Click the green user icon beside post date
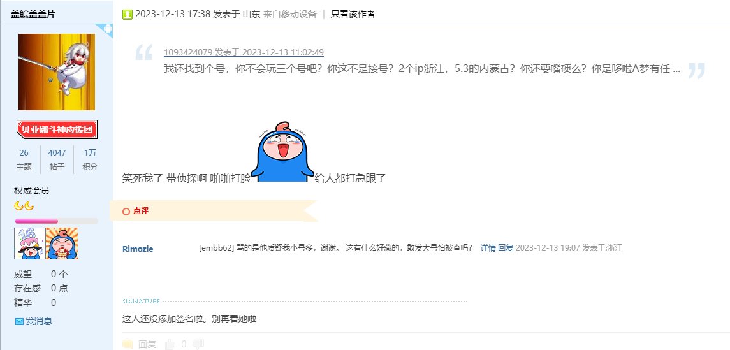730x350 pixels. pos(127,15)
